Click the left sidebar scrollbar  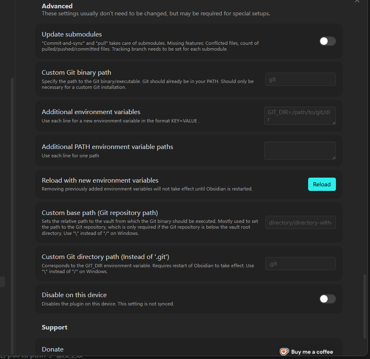point(12,215)
